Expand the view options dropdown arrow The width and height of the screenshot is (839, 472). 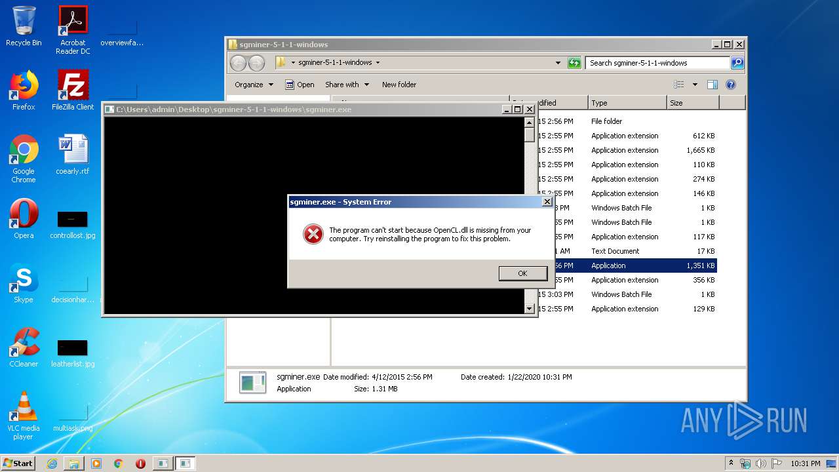(x=695, y=85)
